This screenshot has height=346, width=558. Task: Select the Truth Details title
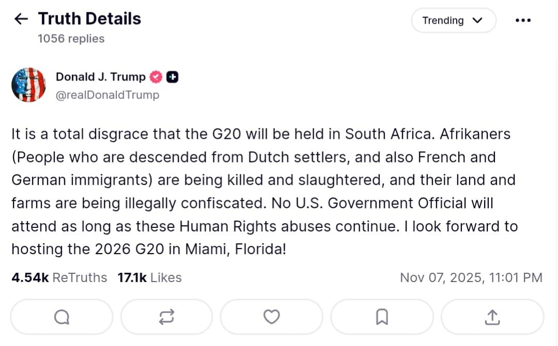(88, 19)
